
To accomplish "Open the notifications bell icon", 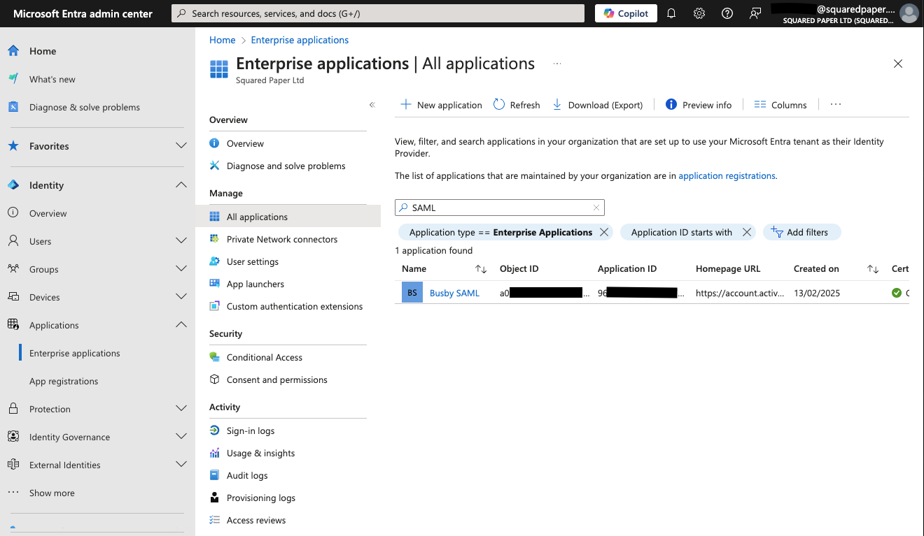I will (671, 13).
